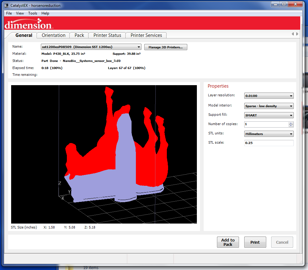Expand the Support fill dropdown
The image size is (308, 270).
pos(269,115)
